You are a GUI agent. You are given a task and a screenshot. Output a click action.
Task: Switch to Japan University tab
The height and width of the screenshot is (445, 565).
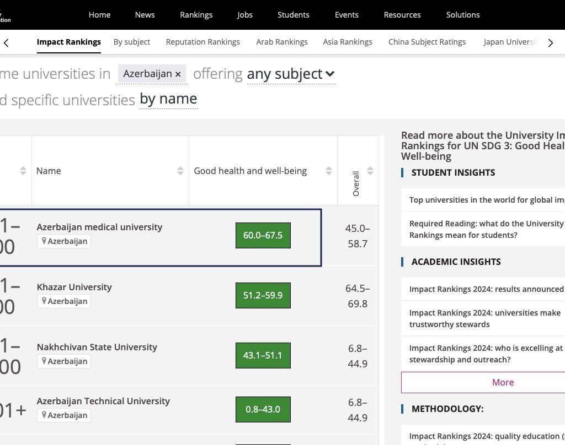[x=510, y=42]
